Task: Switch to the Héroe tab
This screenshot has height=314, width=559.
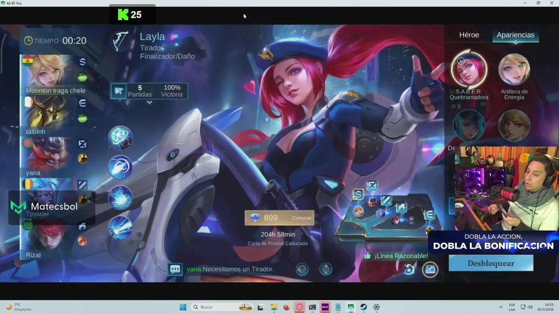Action: click(469, 35)
